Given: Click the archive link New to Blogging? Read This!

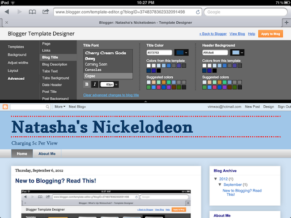Looking at the screenshot, I should (242, 193).
